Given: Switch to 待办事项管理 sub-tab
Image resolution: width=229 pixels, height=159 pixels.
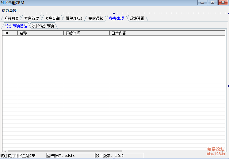Looking at the screenshot, I should (16, 26).
